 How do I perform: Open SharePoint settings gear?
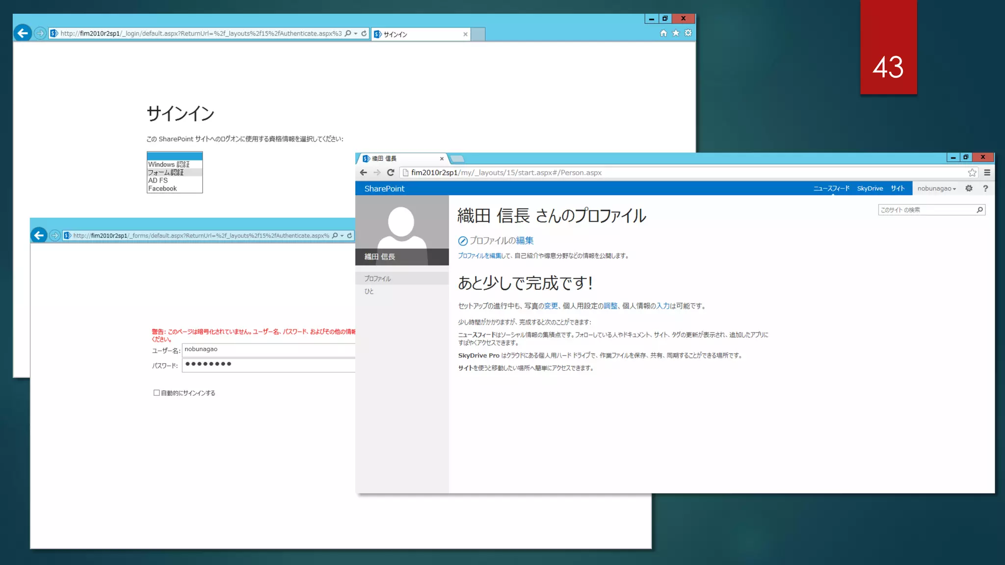[x=969, y=188]
